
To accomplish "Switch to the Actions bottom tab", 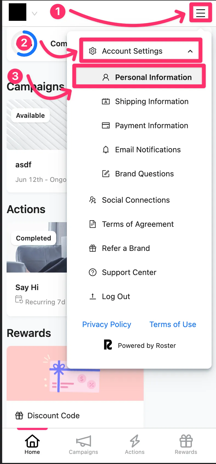I will coord(135,444).
